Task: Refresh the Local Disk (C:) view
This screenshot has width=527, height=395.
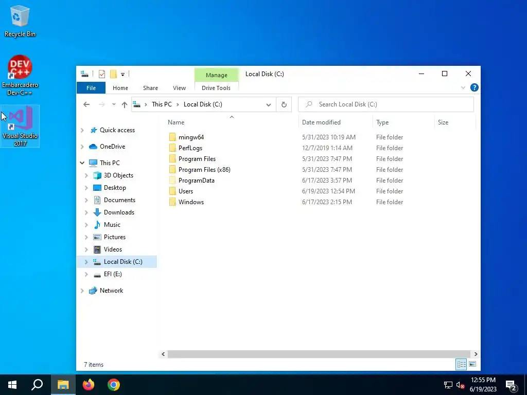Action: point(284,104)
